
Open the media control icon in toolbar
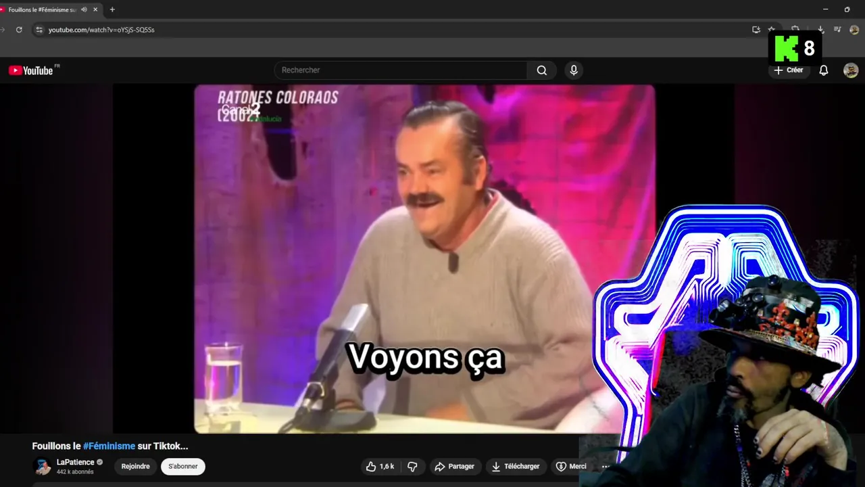[837, 30]
